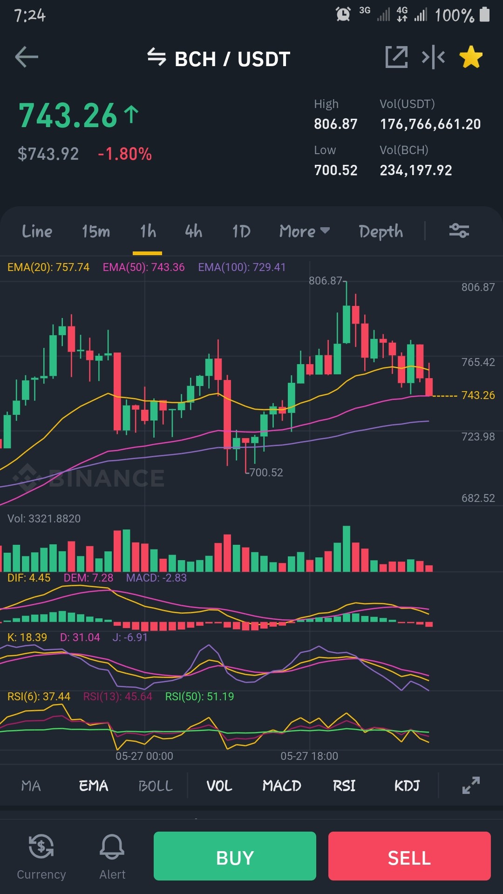Open the share chart icon
Screen dimensions: 503x894
pyautogui.click(x=396, y=57)
